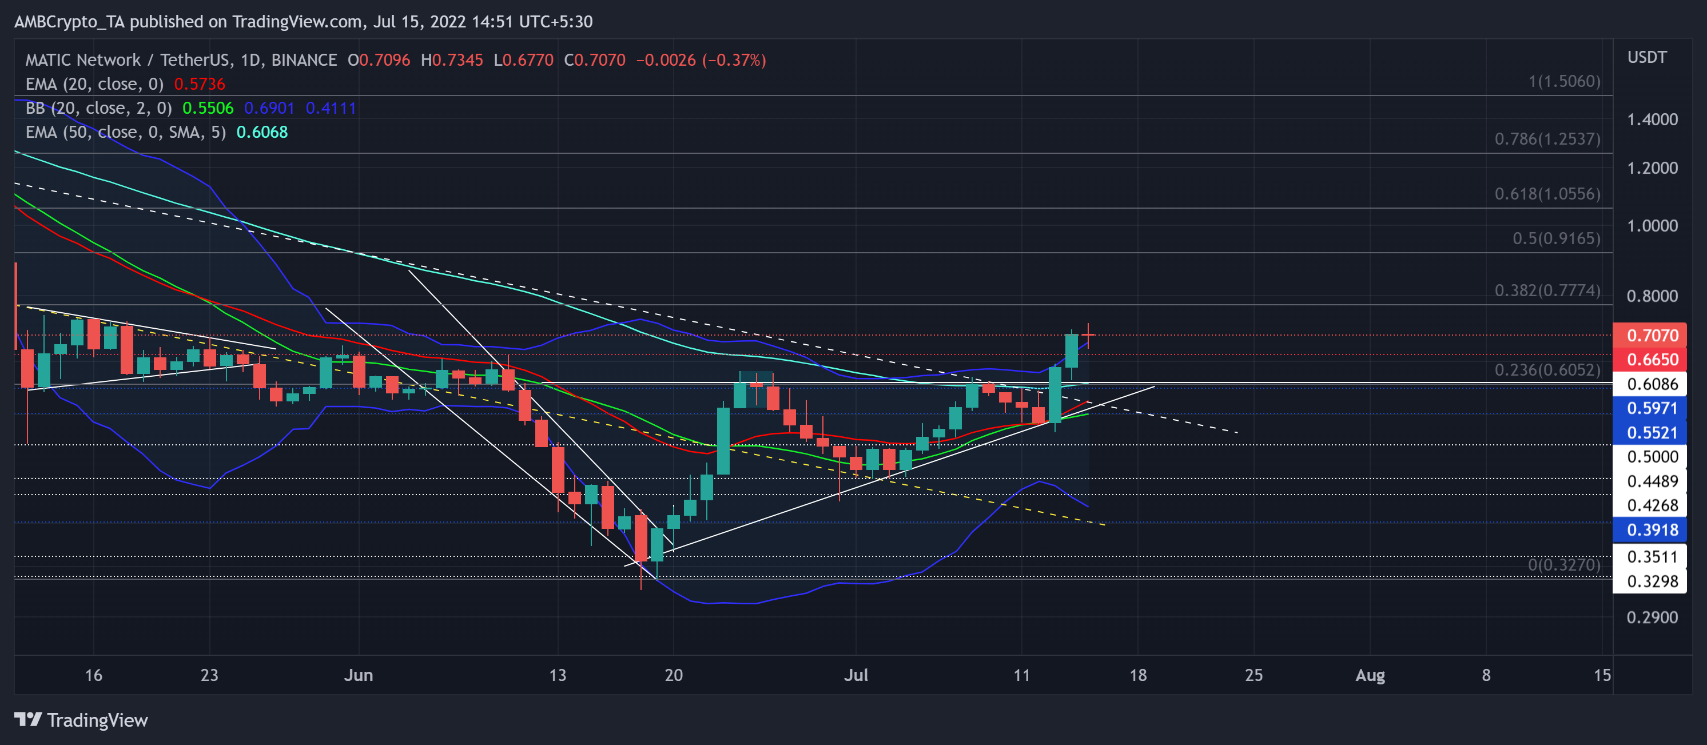Screen dimensions: 1707x745
Task: Click the Jun date axis marker
Action: pos(359,675)
